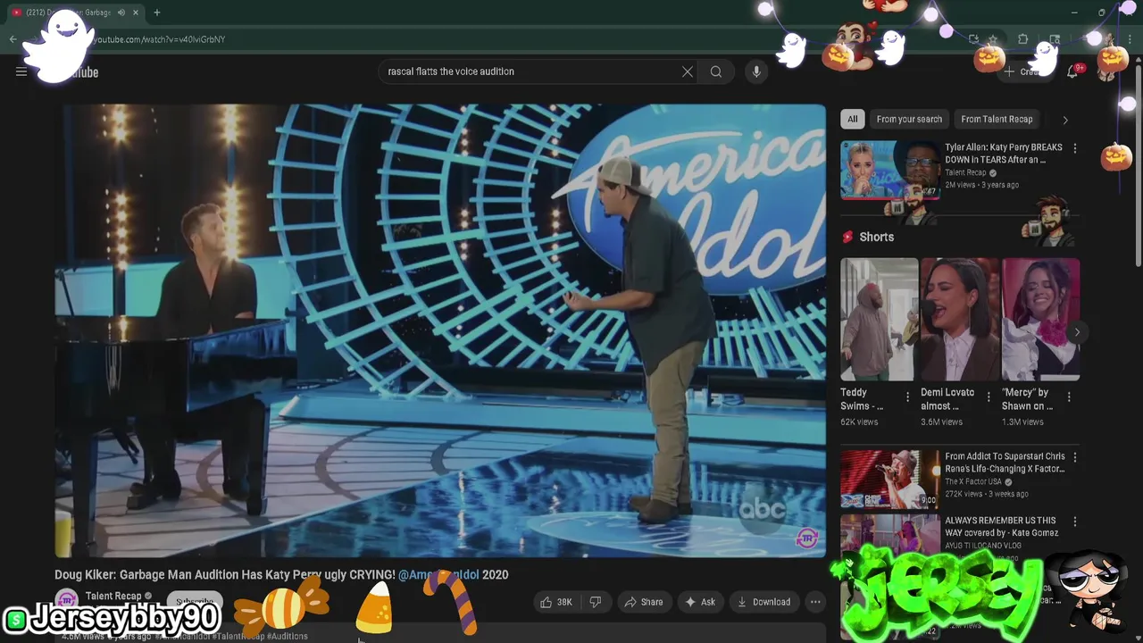The image size is (1143, 643).
Task: Select the From your search chip
Action: point(909,119)
